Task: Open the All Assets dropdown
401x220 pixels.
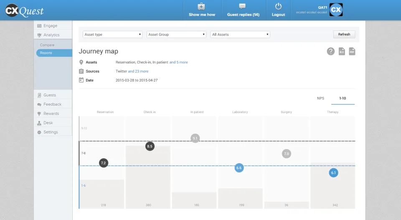Action: pos(240,35)
